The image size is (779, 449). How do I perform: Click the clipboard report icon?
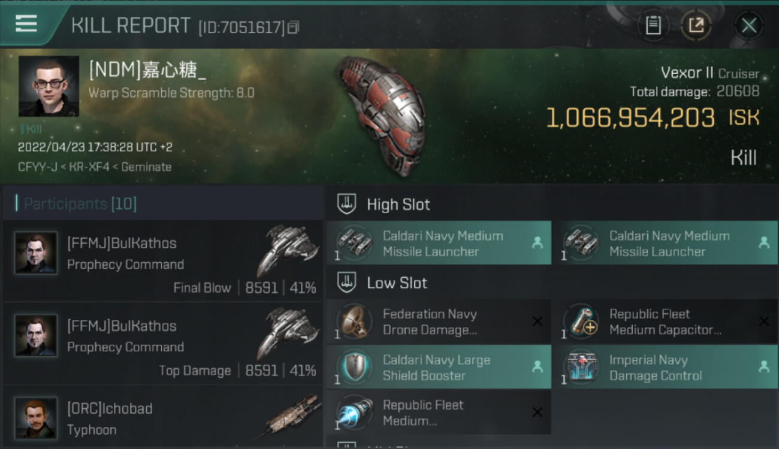coord(653,25)
